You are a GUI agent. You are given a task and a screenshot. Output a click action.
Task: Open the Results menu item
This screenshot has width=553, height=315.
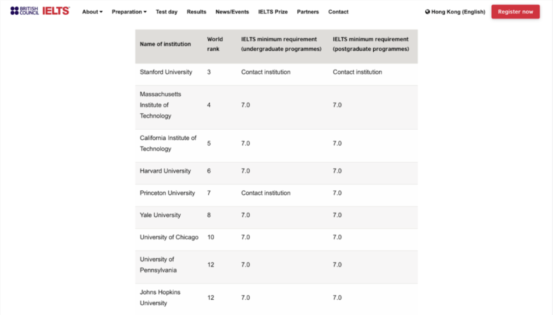pos(196,12)
